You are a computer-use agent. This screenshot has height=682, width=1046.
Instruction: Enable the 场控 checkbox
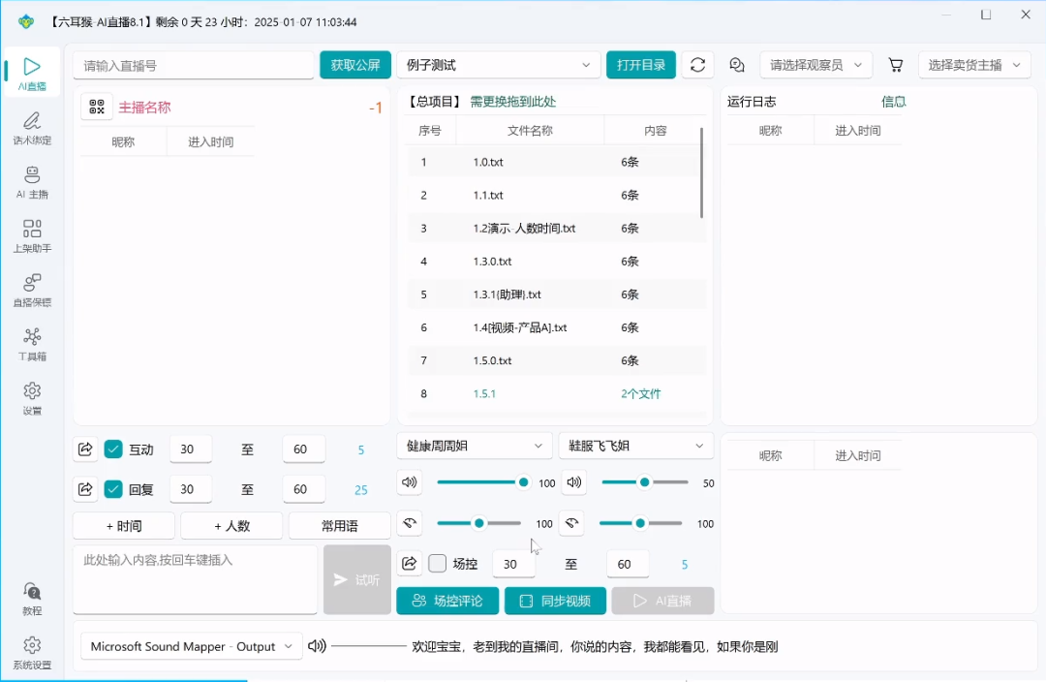click(438, 564)
